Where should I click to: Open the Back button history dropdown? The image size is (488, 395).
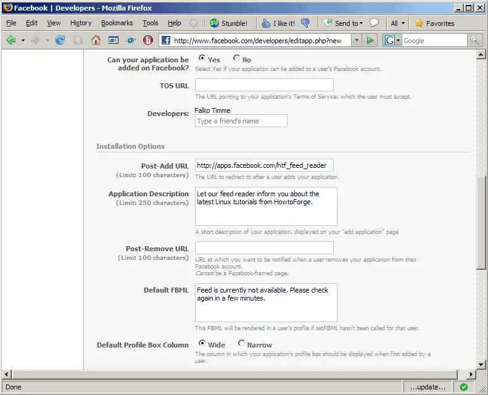[x=23, y=41]
